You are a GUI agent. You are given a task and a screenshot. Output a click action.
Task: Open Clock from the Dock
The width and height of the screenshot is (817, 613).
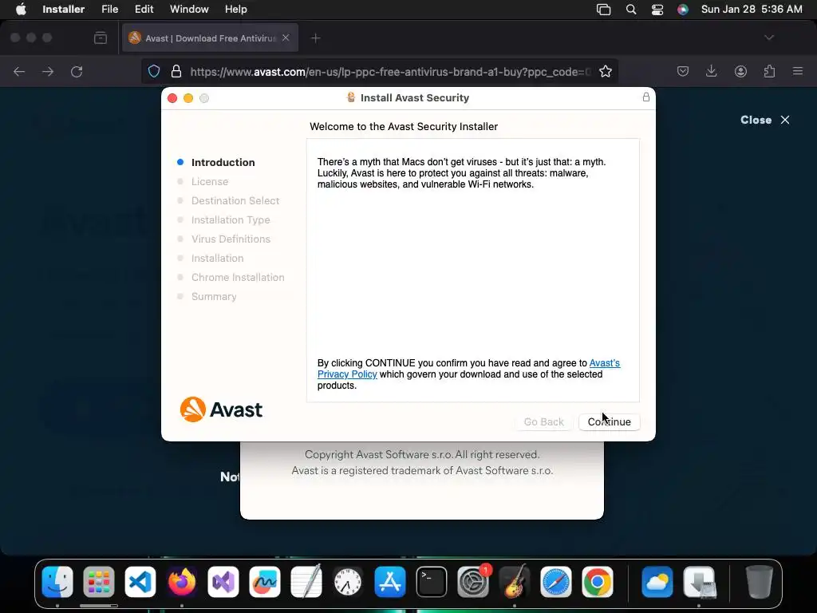point(348,582)
